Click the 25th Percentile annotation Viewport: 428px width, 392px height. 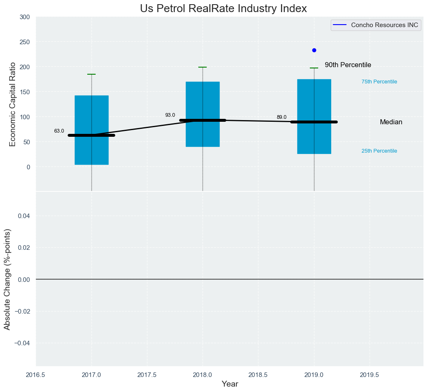pos(379,151)
